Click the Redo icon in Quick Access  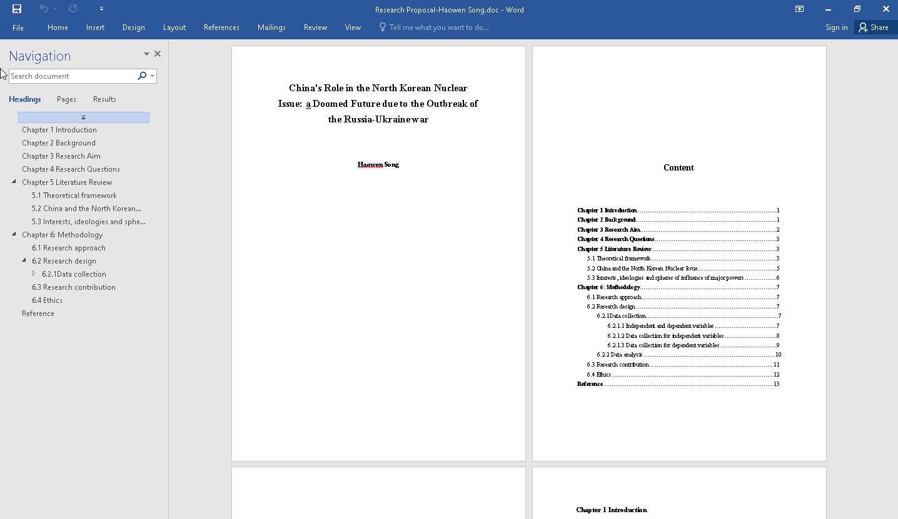click(x=73, y=9)
